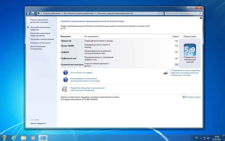Expand the arrow after 'Все элементы панели управления'

(x=95, y=13)
